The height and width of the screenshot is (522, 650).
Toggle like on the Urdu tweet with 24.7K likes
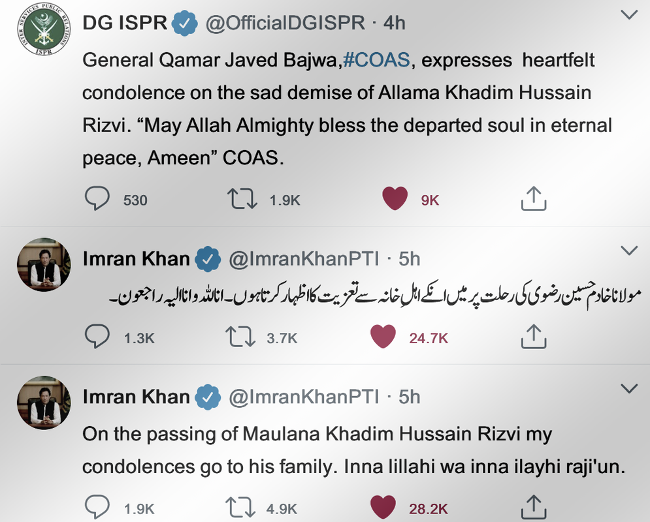[383, 337]
